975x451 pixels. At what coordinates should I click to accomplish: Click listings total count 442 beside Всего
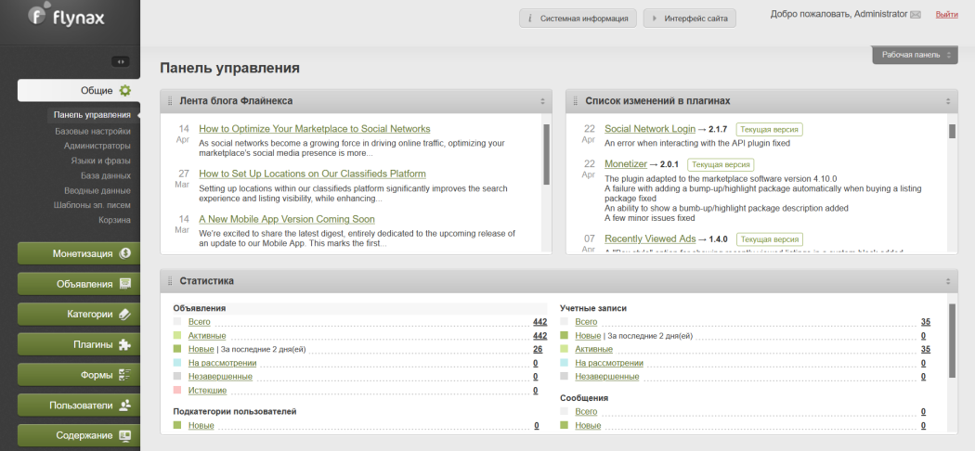(x=539, y=322)
